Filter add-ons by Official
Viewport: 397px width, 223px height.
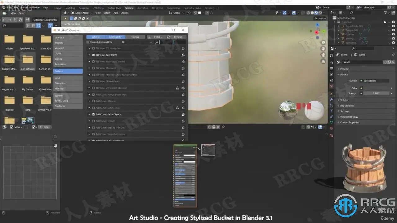pyautogui.click(x=96, y=37)
